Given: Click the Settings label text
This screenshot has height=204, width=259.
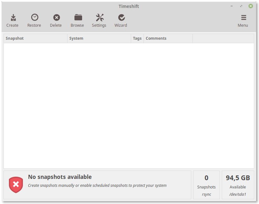Looking at the screenshot, I should coord(99,25).
